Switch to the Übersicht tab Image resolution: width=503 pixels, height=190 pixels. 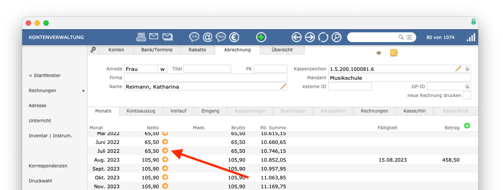point(282,50)
